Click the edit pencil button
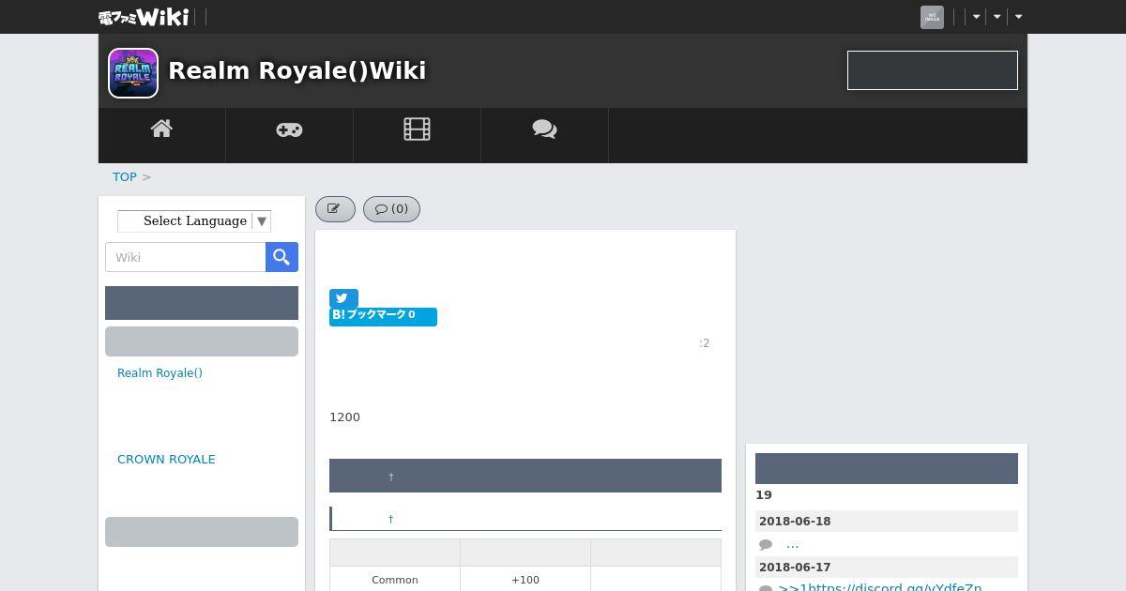This screenshot has width=1126, height=591. click(x=335, y=209)
